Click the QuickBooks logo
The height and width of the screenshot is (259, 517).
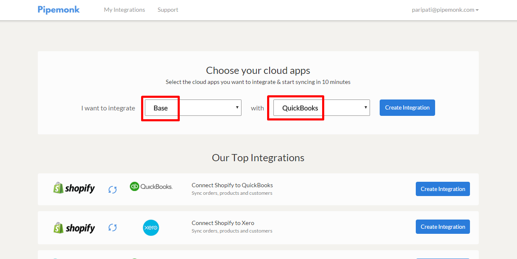[x=151, y=186]
